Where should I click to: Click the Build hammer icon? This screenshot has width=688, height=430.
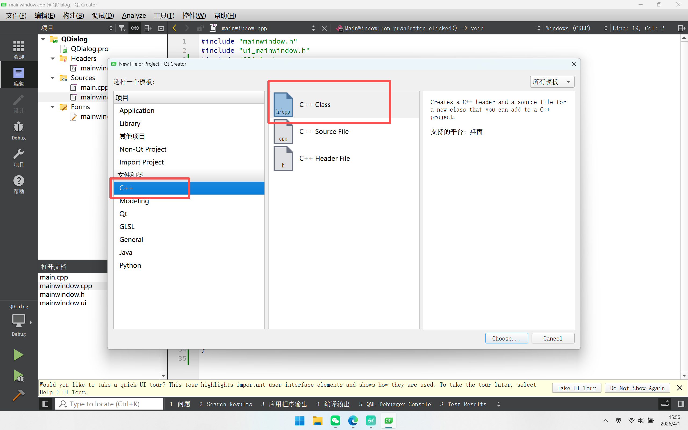19,395
